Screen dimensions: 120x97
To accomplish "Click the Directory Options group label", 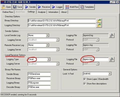I will (12, 16).
